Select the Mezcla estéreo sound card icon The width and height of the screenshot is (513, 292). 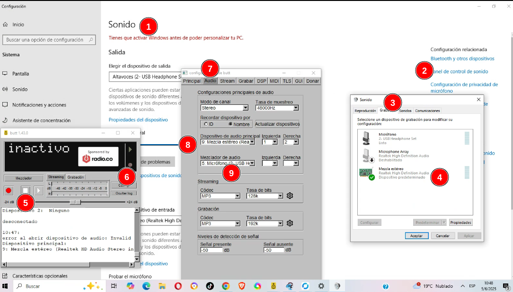coord(367,173)
